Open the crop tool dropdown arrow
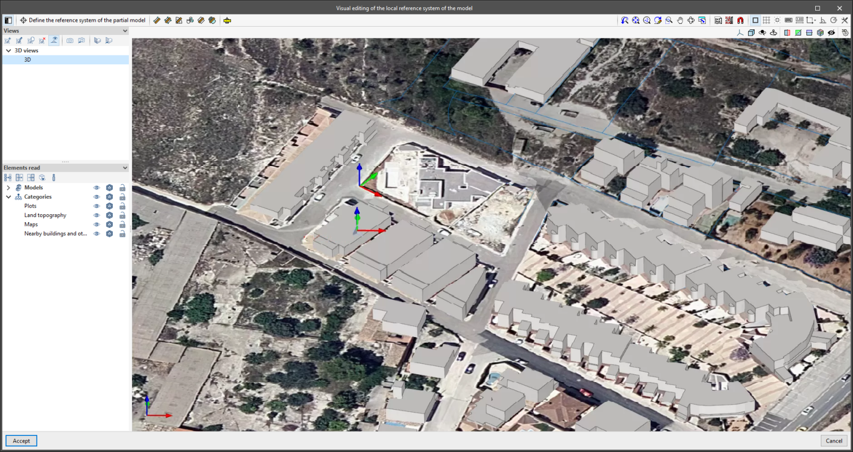853x452 pixels. pos(815,21)
